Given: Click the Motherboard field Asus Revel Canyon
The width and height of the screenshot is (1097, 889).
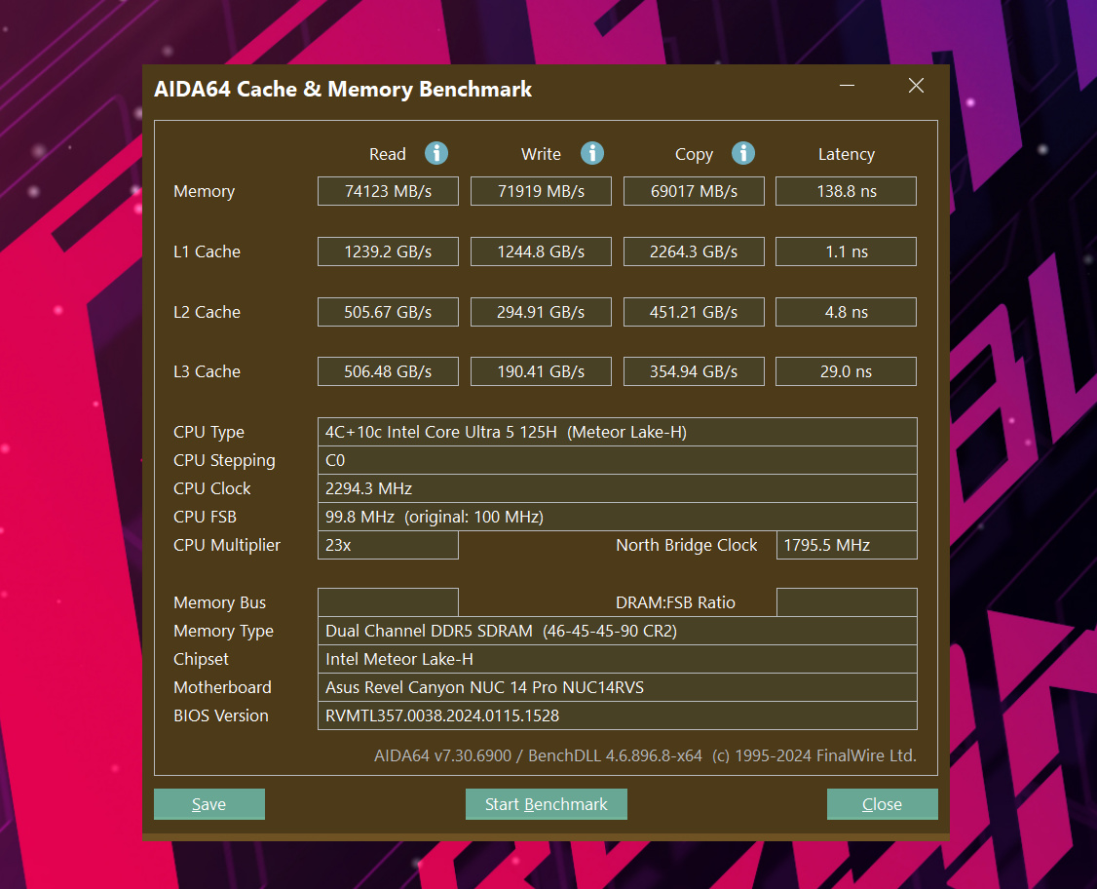Looking at the screenshot, I should [x=617, y=687].
